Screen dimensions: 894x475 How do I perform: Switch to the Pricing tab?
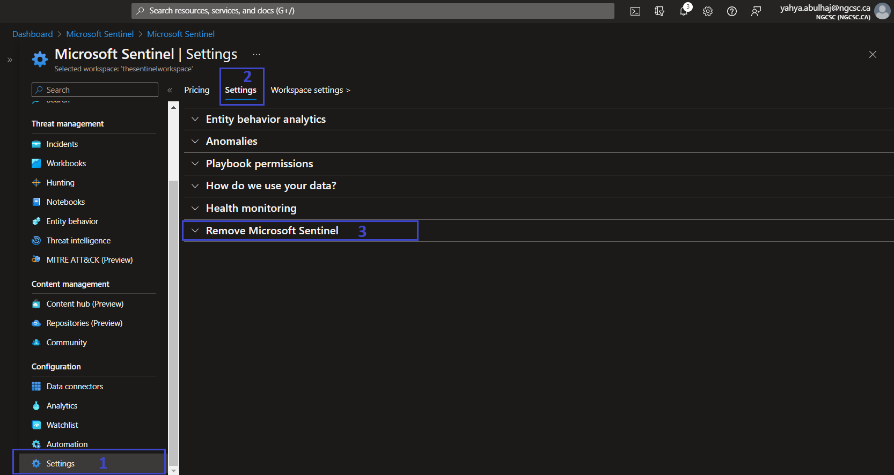(197, 90)
